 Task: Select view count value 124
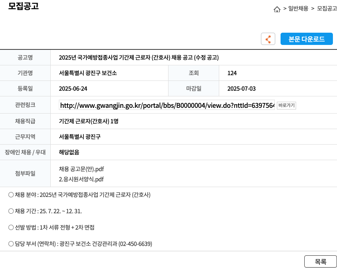coord(232,73)
